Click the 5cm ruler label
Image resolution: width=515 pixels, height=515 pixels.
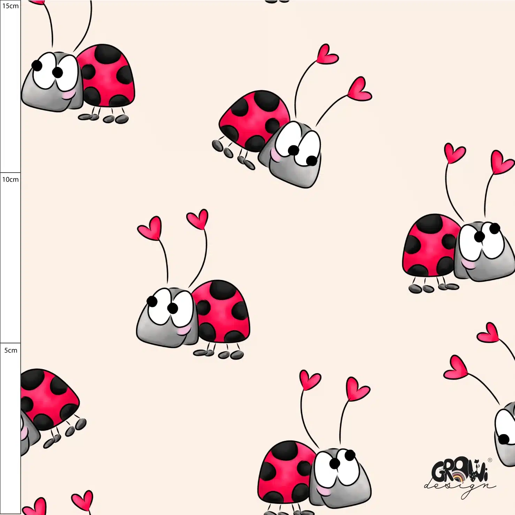point(10,350)
